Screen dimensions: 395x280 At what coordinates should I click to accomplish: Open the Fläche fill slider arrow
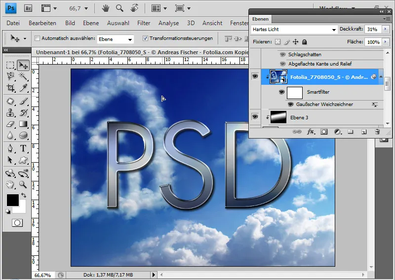[x=385, y=42]
